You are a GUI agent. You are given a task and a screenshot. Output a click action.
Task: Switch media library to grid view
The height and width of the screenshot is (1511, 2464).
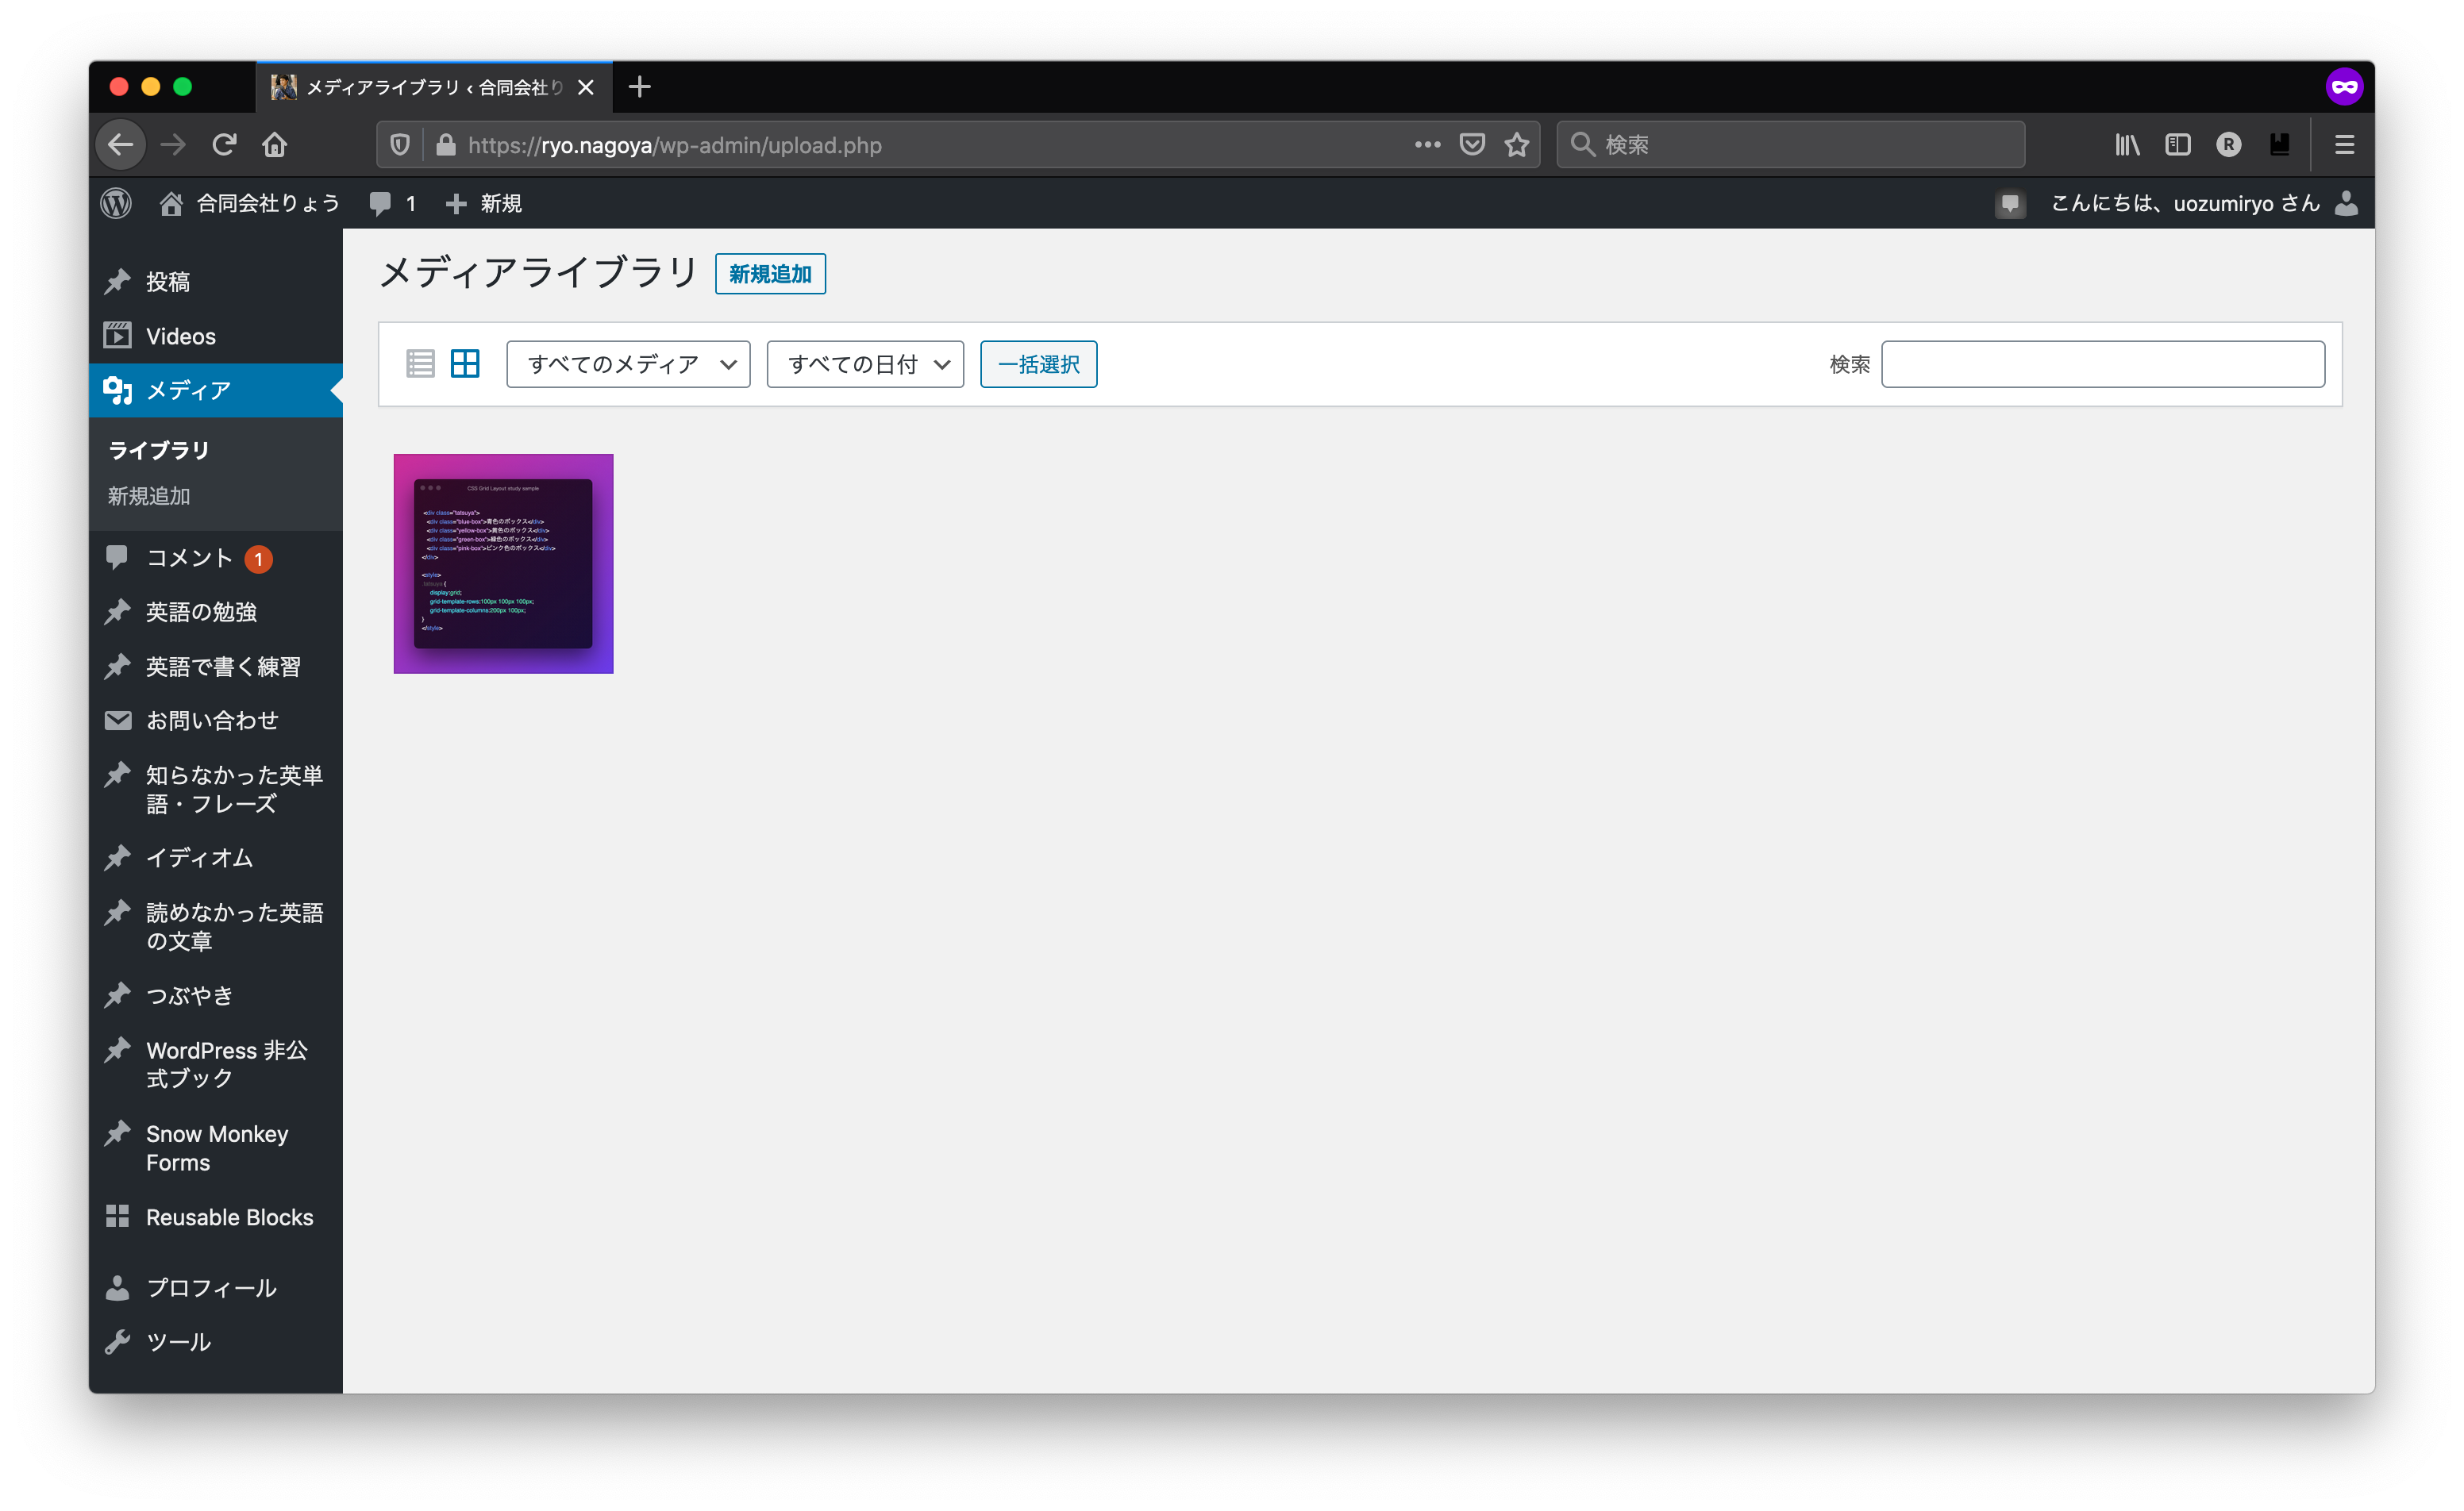[465, 364]
